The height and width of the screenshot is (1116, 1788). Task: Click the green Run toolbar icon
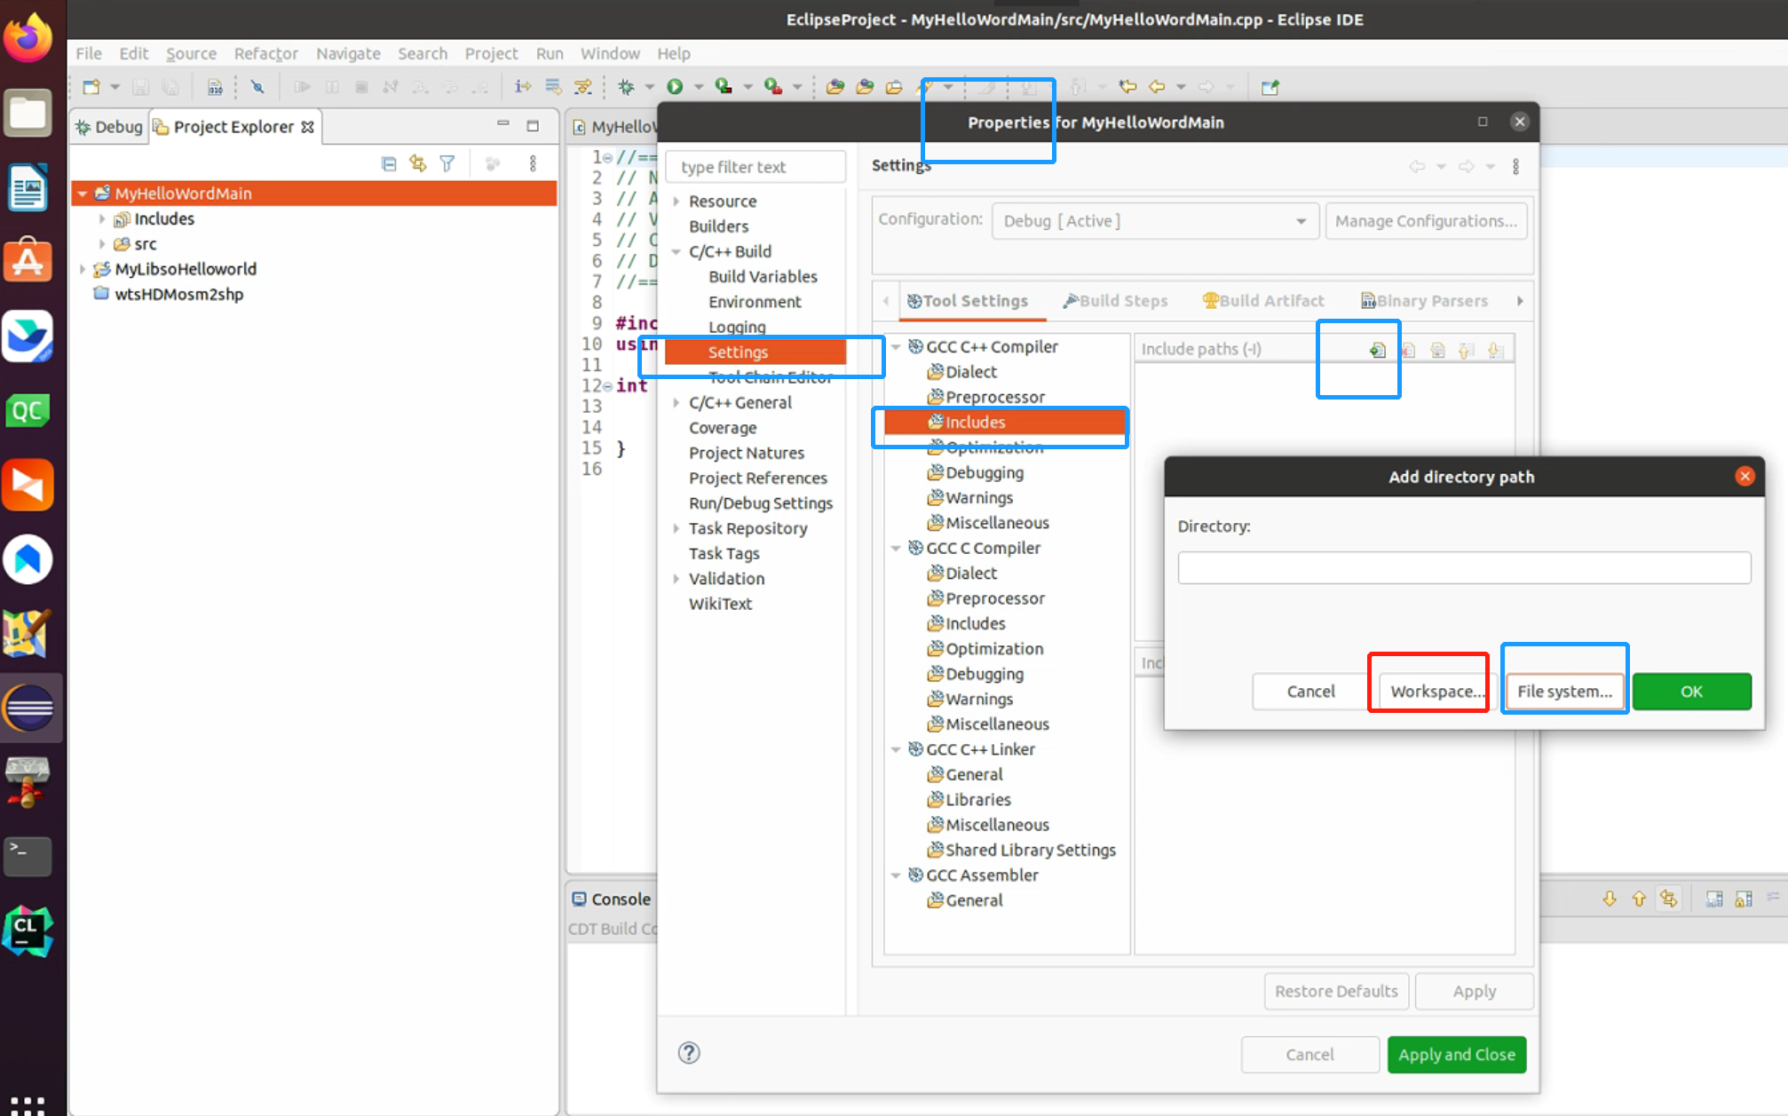click(675, 86)
